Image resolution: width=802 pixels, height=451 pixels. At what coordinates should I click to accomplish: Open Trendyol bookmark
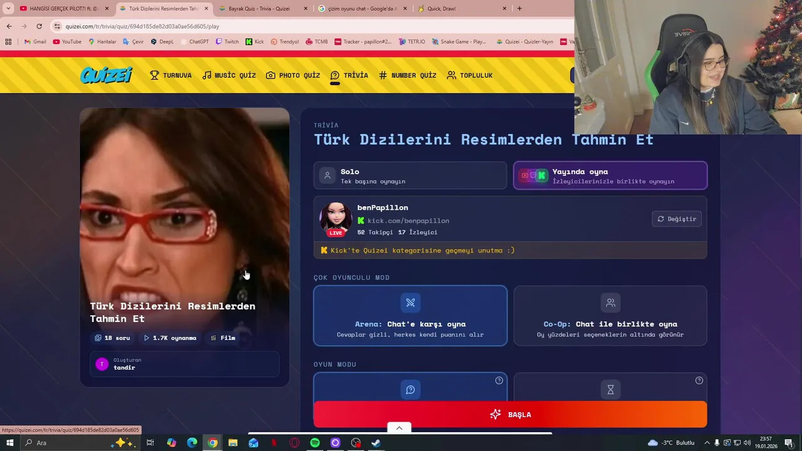[x=284, y=42]
